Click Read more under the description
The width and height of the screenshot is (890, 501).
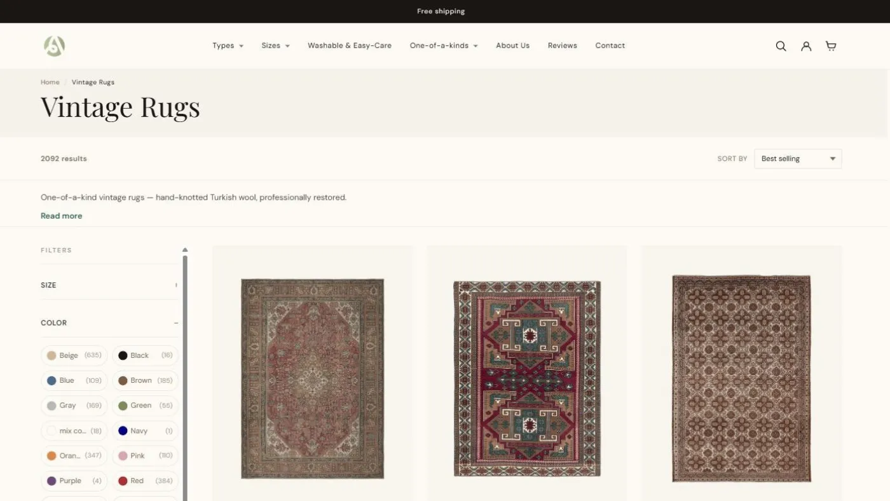[61, 216]
